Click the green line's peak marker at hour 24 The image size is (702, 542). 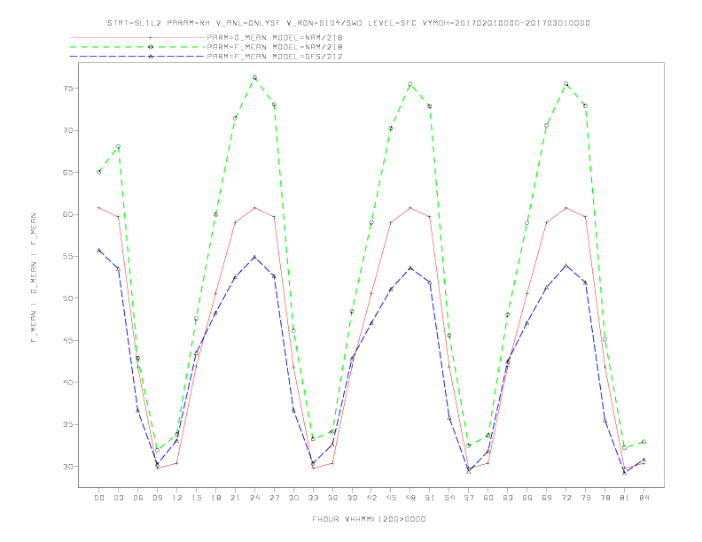point(254,78)
